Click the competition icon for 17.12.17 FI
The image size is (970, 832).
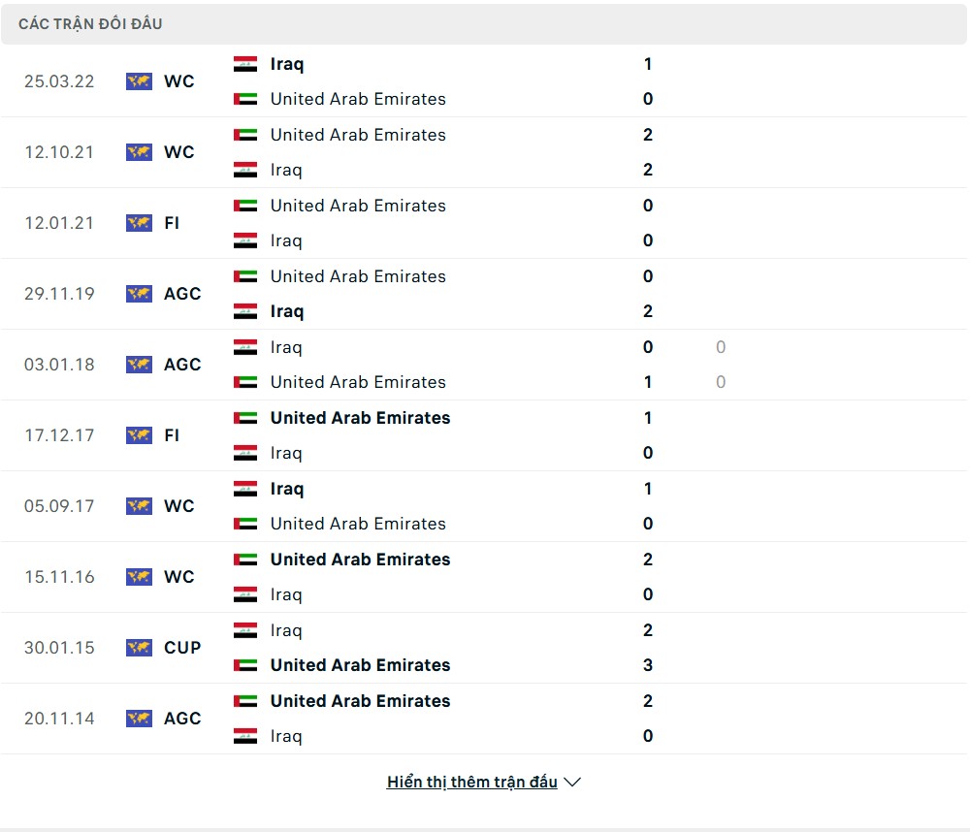[x=139, y=435]
